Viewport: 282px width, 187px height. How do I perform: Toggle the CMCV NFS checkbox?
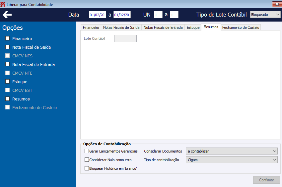click(x=7, y=56)
